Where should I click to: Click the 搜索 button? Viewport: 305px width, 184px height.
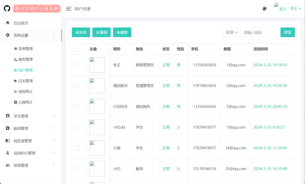[x=287, y=32]
